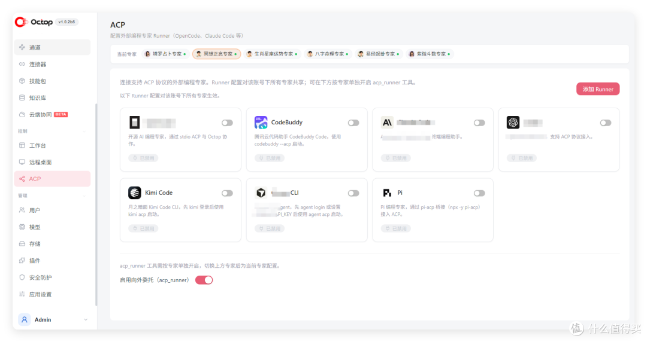Viewport: 647px width, 342px height.
Task: Click 已禁用 badge on CLI card
Action: (x=269, y=228)
